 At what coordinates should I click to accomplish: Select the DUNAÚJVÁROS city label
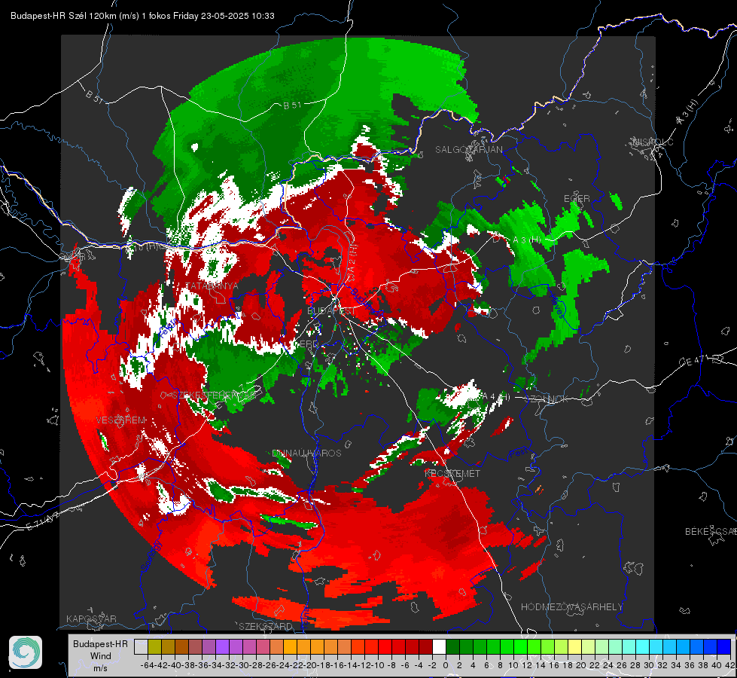(x=307, y=453)
